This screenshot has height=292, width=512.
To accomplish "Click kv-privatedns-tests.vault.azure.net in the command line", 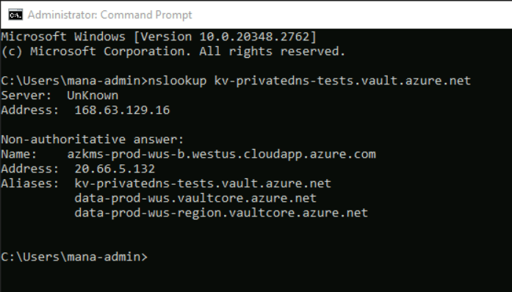I will pos(342,81).
